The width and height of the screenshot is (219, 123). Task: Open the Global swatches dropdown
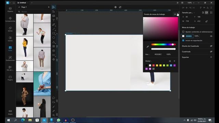tap(149, 61)
